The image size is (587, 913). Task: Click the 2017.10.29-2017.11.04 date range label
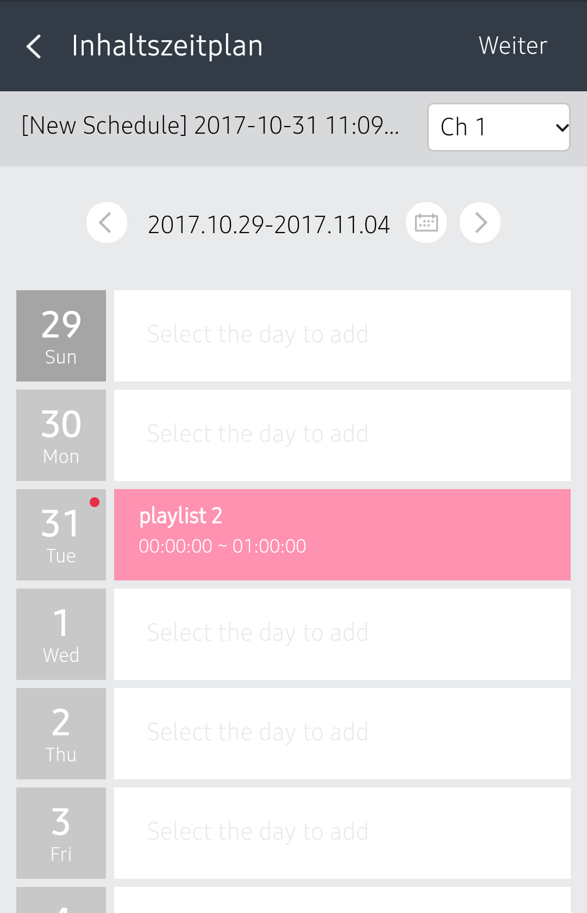coord(268,224)
